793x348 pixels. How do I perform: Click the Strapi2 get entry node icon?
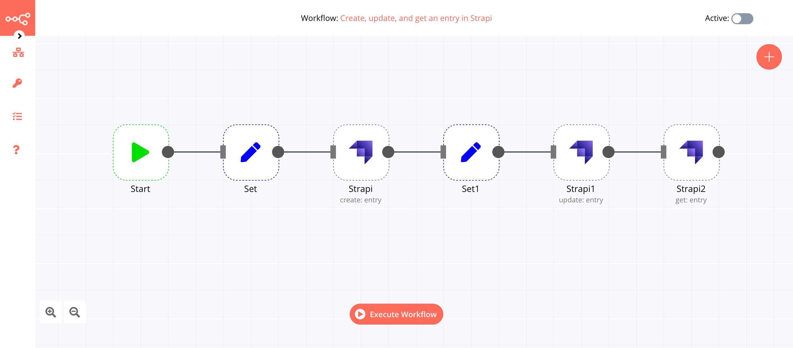tap(690, 152)
